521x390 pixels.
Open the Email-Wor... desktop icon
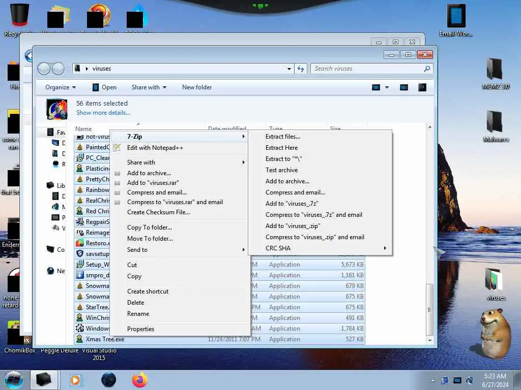pyautogui.click(x=456, y=16)
